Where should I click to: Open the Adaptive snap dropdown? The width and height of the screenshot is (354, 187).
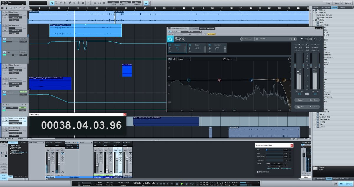[125, 2]
